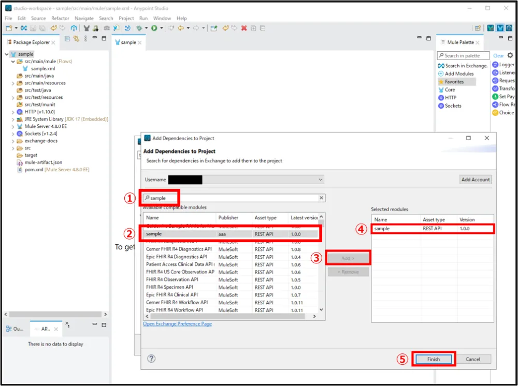Image resolution: width=518 pixels, height=386 pixels.
Task: Collapse src/main/mule folder node
Action: coord(13,62)
